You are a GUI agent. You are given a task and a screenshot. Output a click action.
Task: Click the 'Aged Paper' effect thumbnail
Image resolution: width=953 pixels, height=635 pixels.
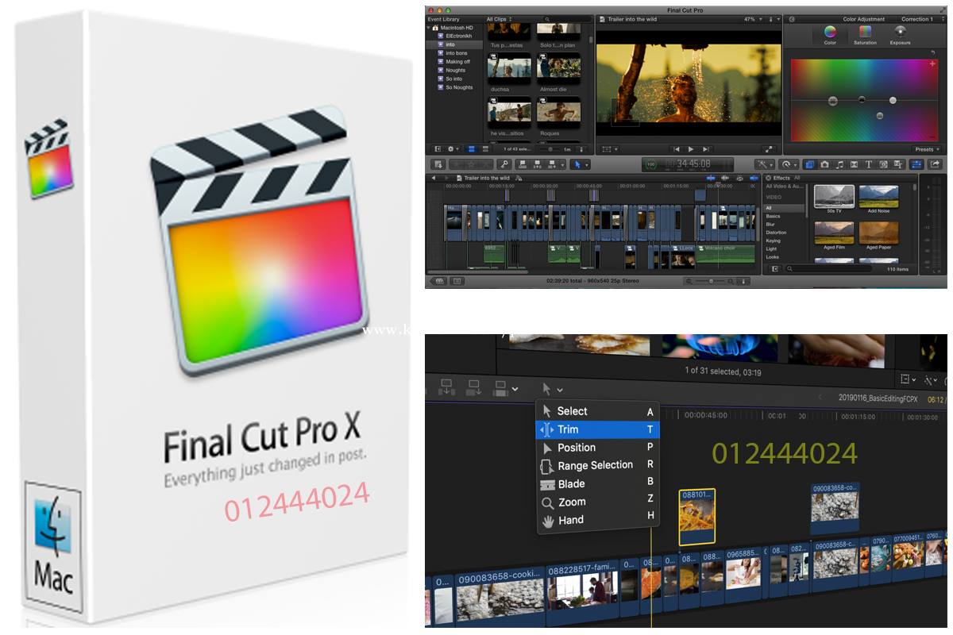click(x=878, y=233)
